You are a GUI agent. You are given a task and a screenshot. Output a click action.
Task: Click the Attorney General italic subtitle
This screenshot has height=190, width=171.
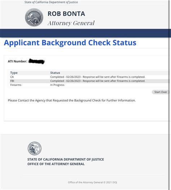(71, 23)
